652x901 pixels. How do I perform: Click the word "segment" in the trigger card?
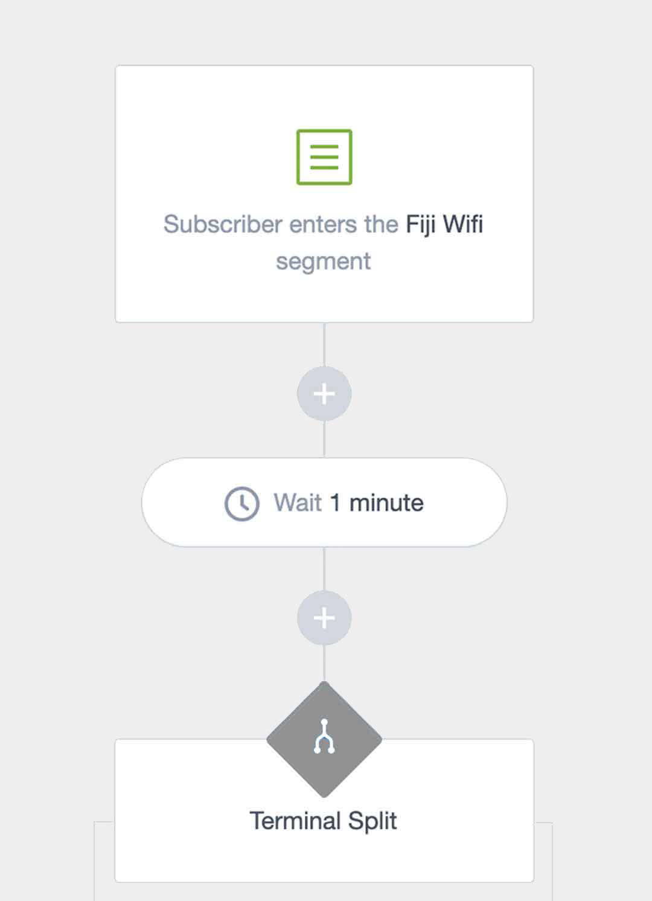[324, 261]
